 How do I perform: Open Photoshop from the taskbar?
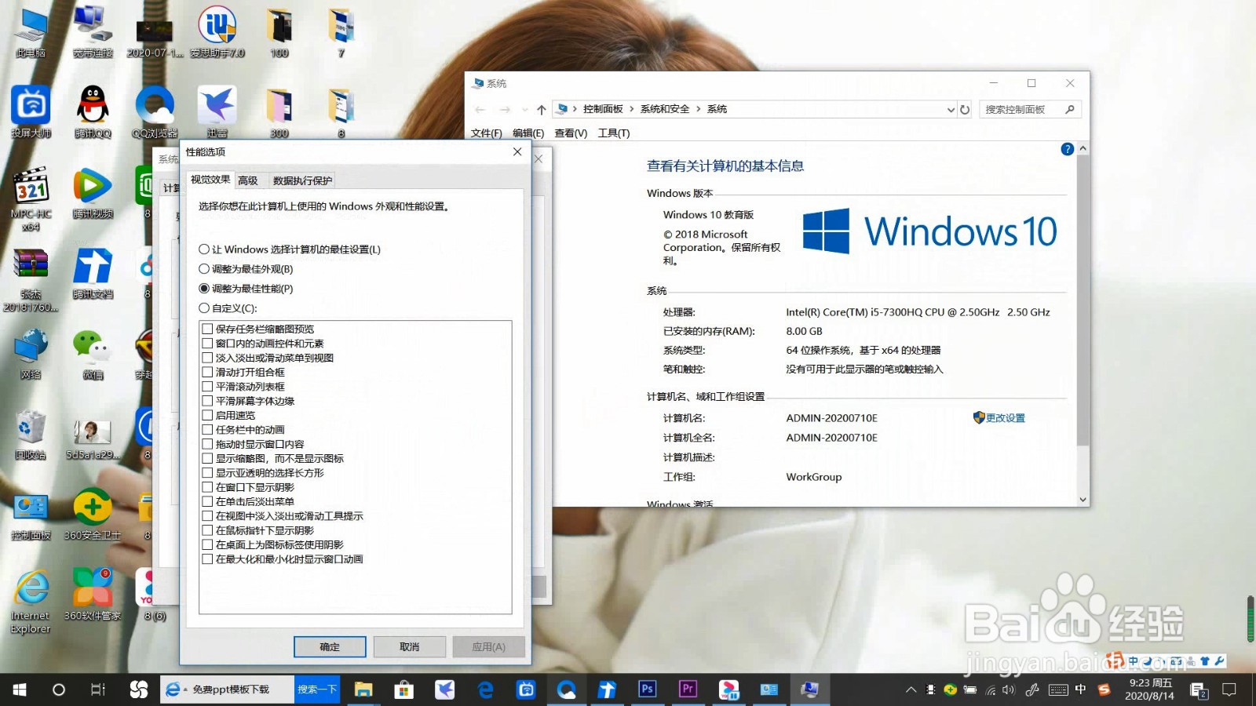click(x=647, y=690)
